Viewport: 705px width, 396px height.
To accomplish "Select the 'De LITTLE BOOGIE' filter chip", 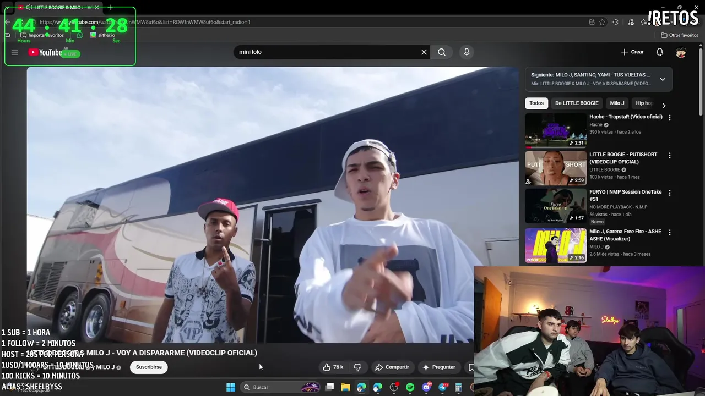I will point(577,103).
